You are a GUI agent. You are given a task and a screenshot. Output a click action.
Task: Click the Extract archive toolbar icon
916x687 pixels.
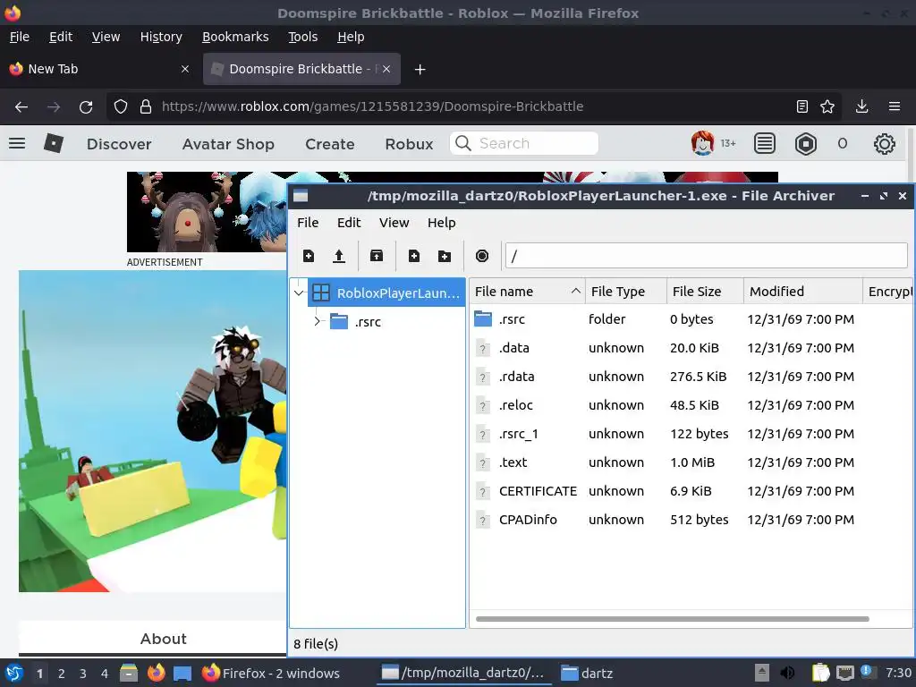pyautogui.click(x=377, y=256)
